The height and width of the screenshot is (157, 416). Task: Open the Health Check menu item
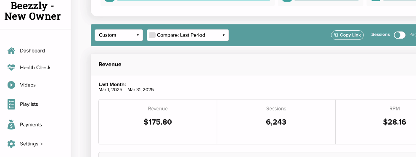pos(29,68)
